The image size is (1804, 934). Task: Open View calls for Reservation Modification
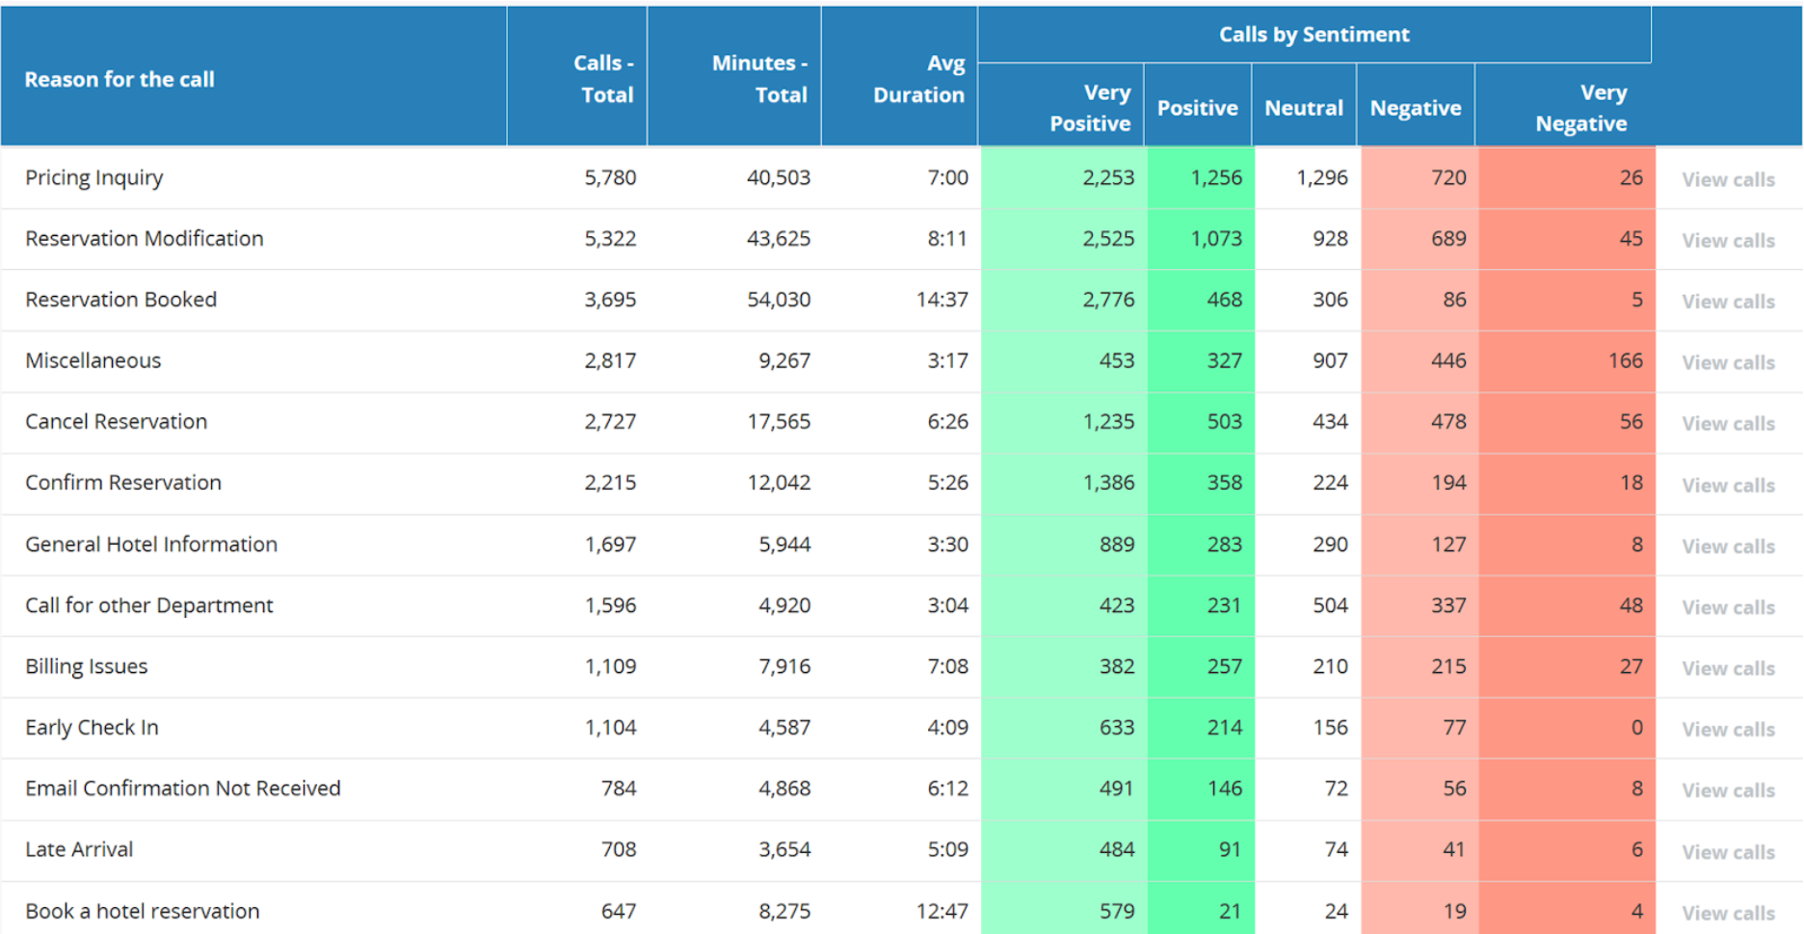click(1728, 241)
